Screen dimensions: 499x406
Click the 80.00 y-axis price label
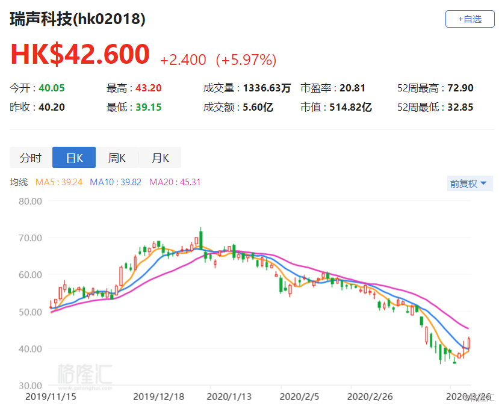tap(30, 201)
